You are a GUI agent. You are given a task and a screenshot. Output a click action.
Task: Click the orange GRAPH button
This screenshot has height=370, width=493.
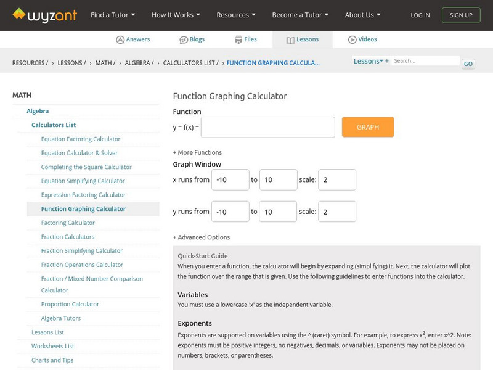pos(368,127)
